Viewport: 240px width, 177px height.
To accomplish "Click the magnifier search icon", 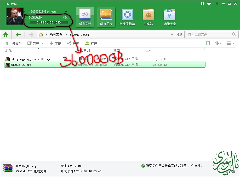I will pyautogui.click(x=234, y=34).
